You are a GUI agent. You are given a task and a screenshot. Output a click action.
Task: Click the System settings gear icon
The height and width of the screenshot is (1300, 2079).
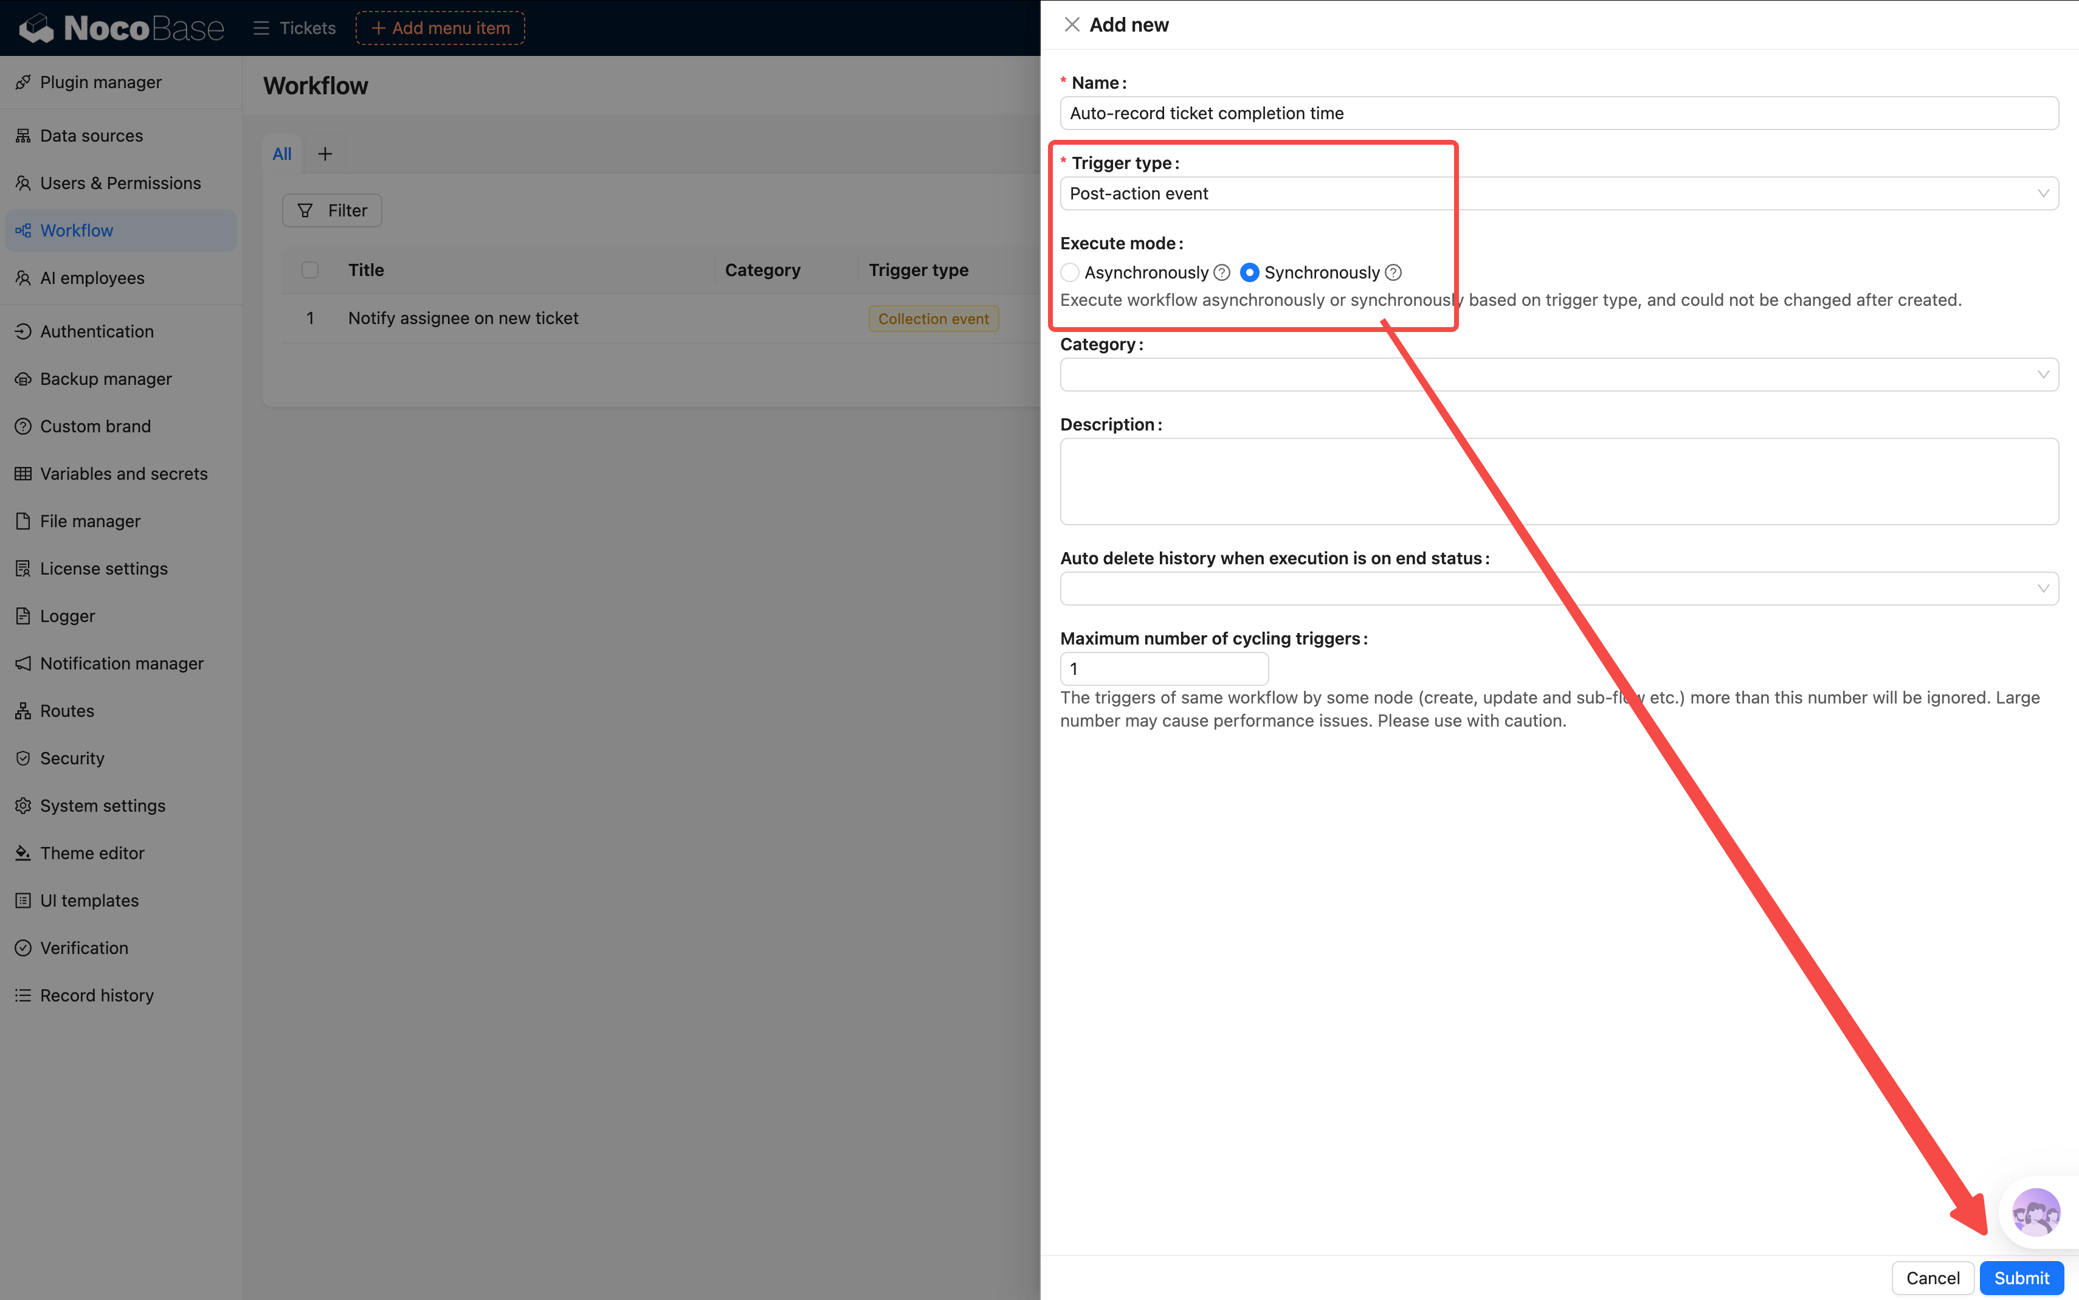(x=23, y=806)
